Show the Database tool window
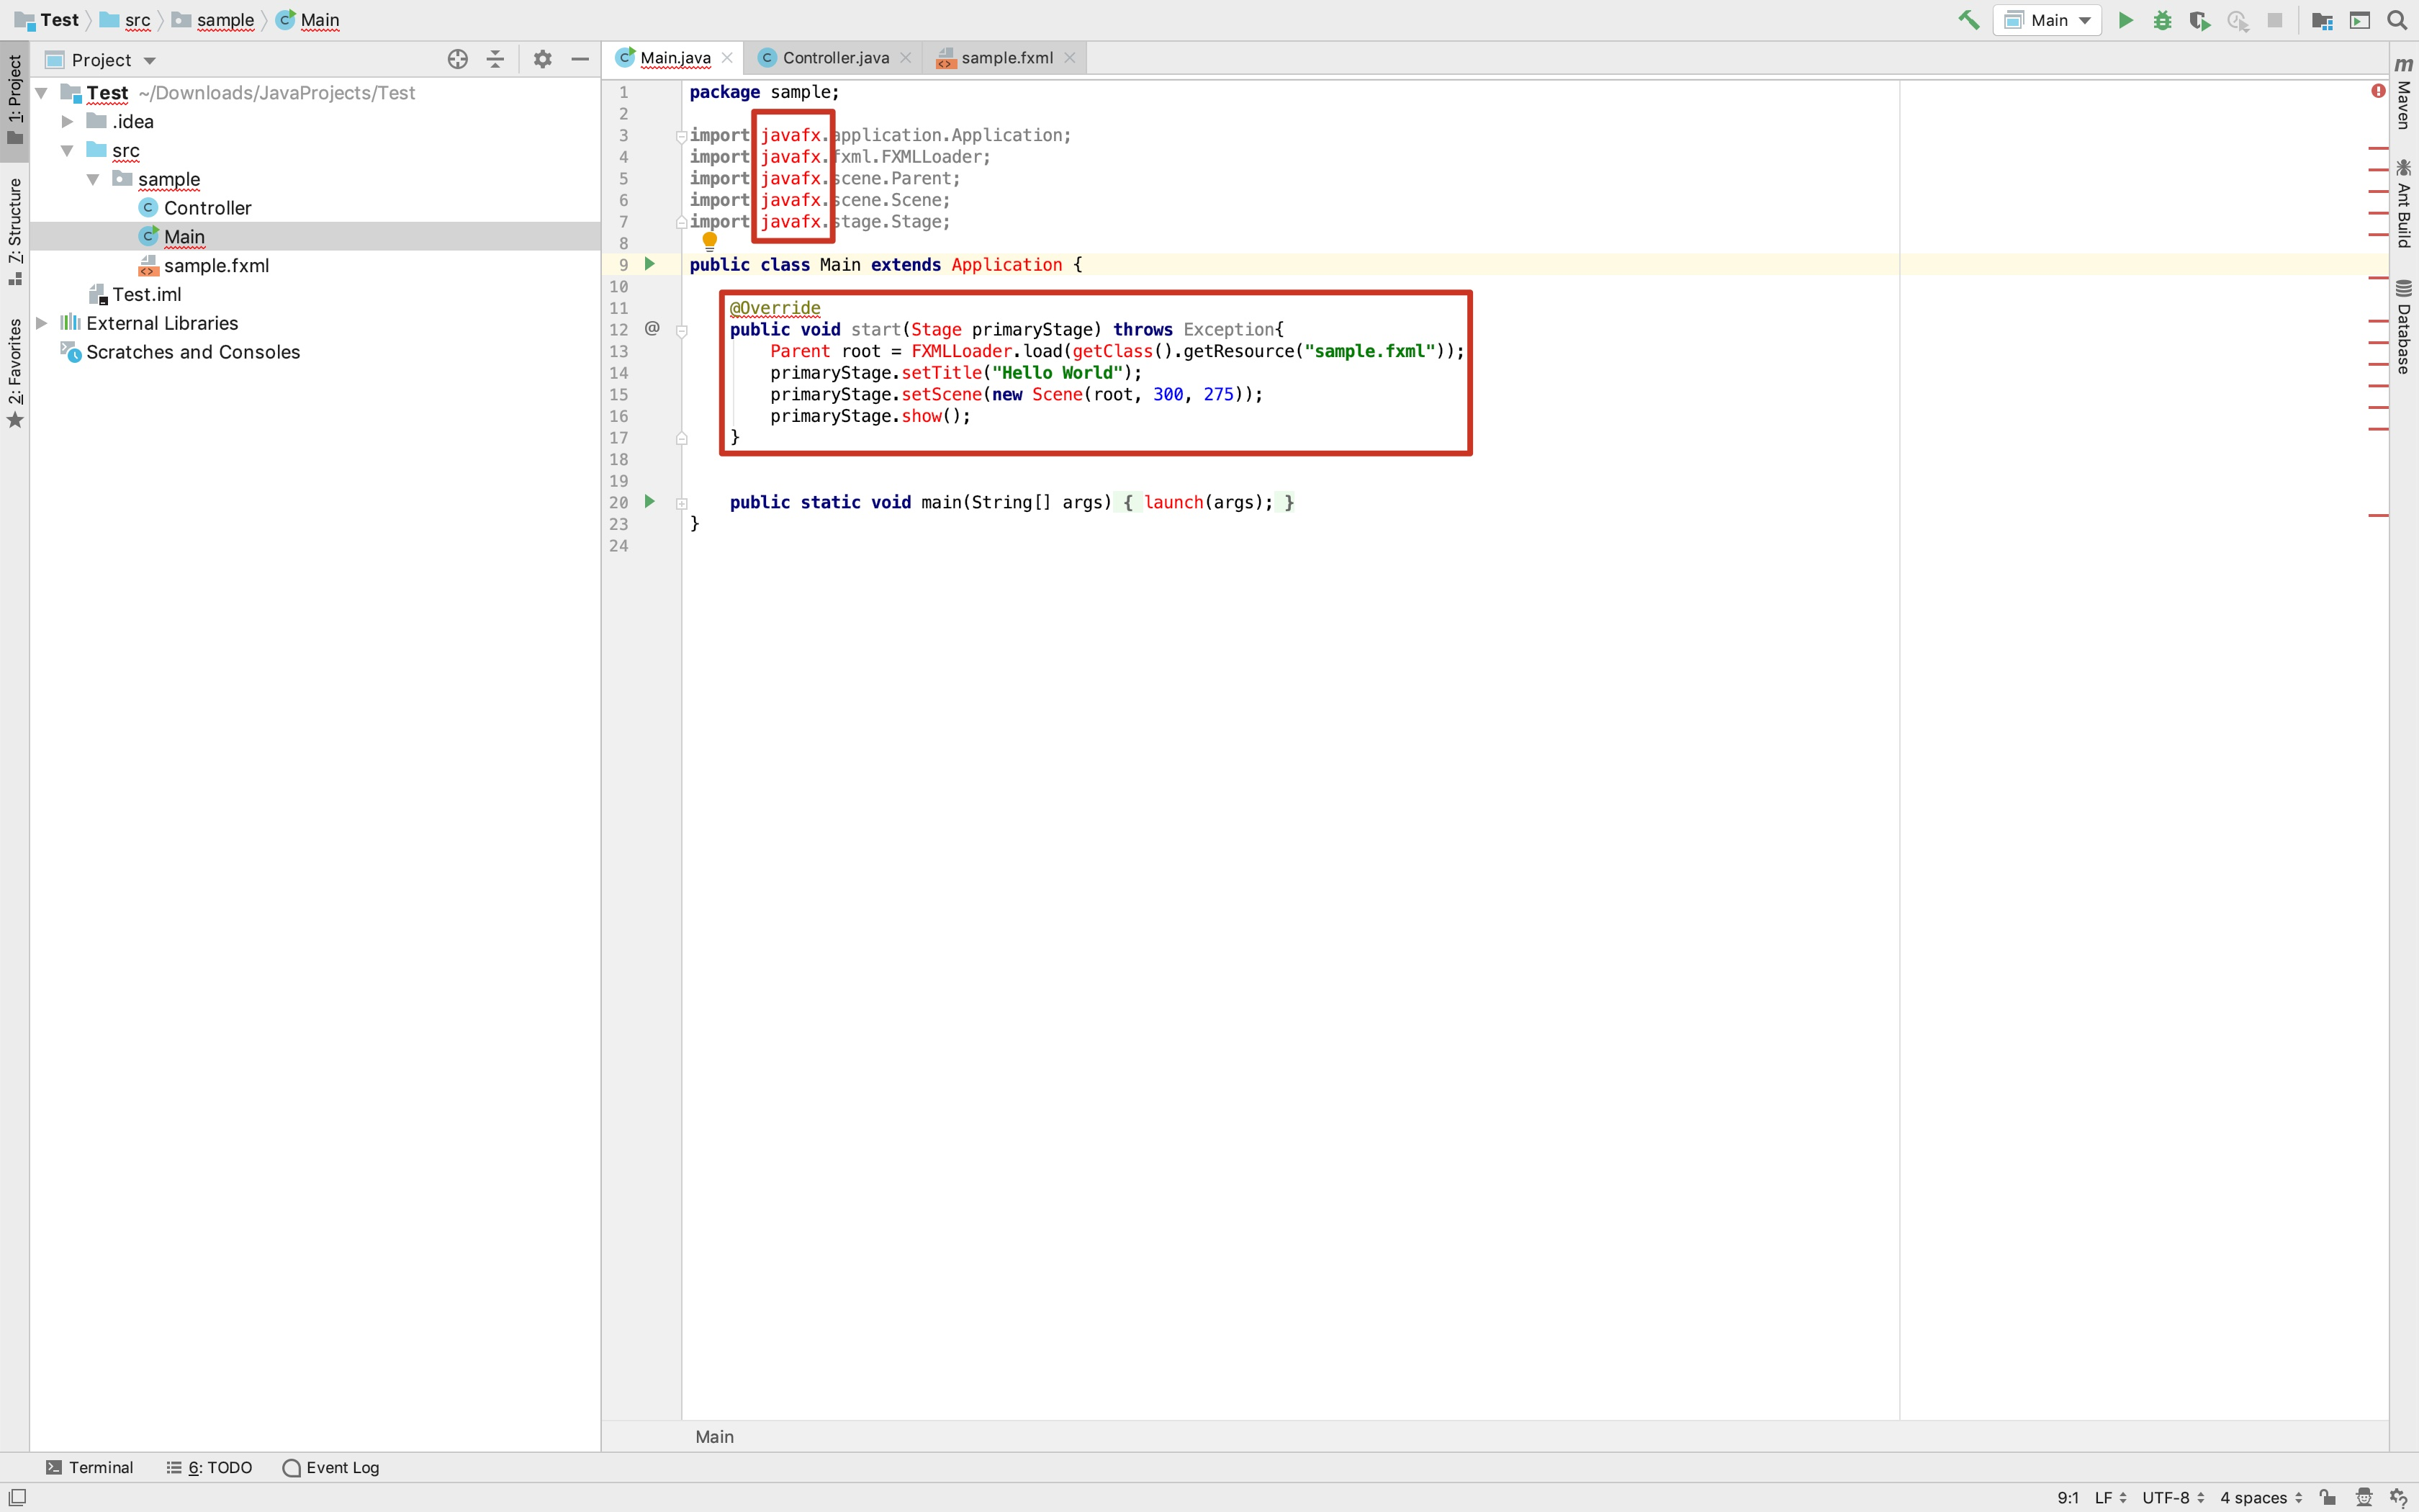This screenshot has height=1512, width=2419. [x=2403, y=323]
